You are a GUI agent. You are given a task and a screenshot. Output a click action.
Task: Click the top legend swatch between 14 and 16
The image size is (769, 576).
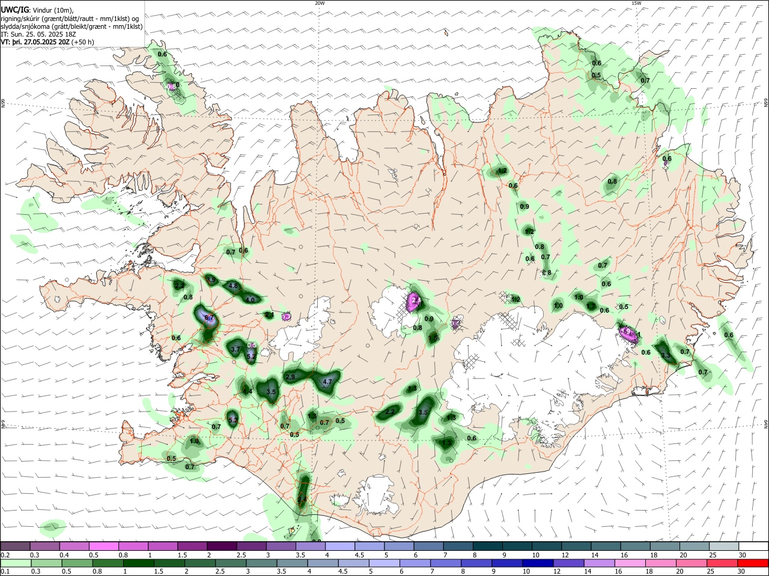click(605, 546)
